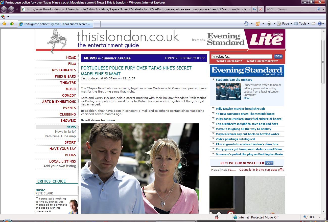Expand the address bar history dropdown
This screenshot has height=222, width=328.
249,9
